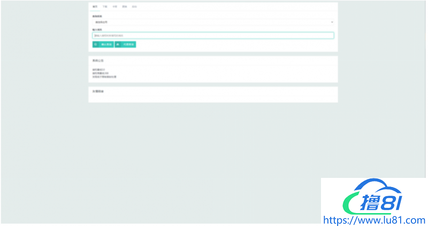The image size is (428, 226).
Task: Switch to the second tab in the top bar
Action: pos(105,7)
